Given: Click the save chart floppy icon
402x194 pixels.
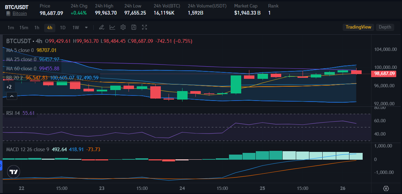Looking at the screenshot, I should click(134, 27).
